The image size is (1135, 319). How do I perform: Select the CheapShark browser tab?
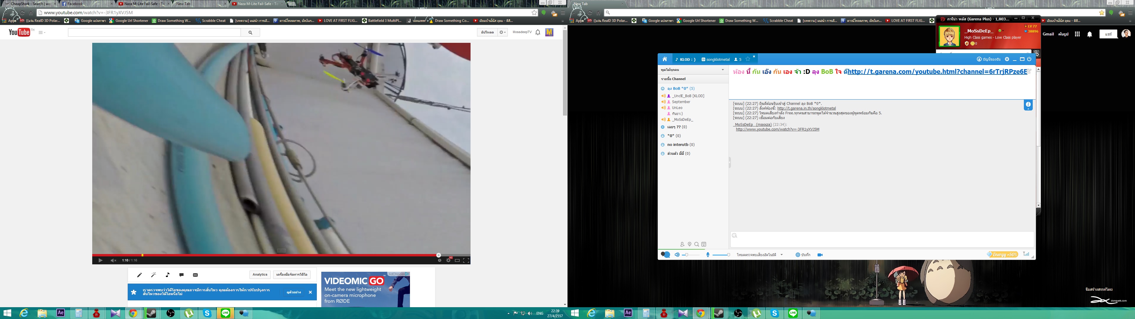click(29, 4)
